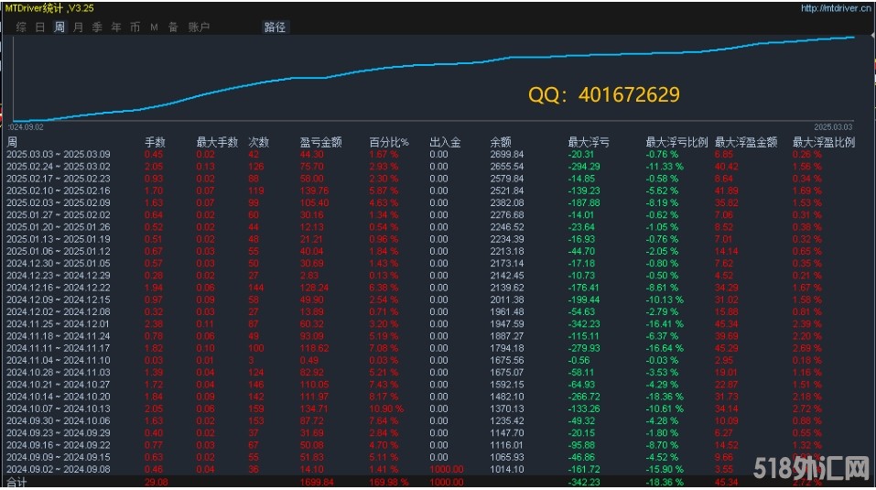Select the 日 daily statistics tab

click(x=39, y=27)
